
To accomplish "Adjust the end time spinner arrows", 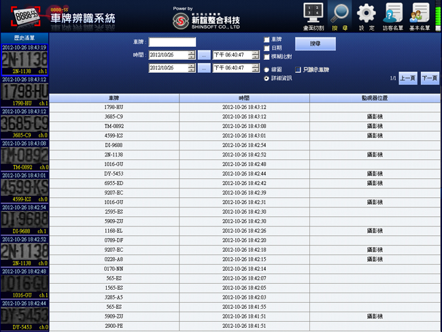I will (256, 68).
